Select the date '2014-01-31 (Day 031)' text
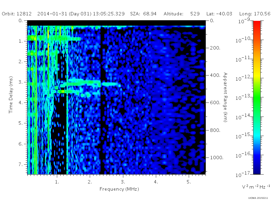The image size is (274, 205). click(64, 14)
